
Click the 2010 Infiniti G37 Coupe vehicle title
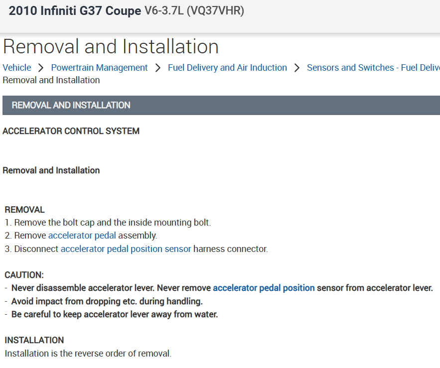coord(75,11)
